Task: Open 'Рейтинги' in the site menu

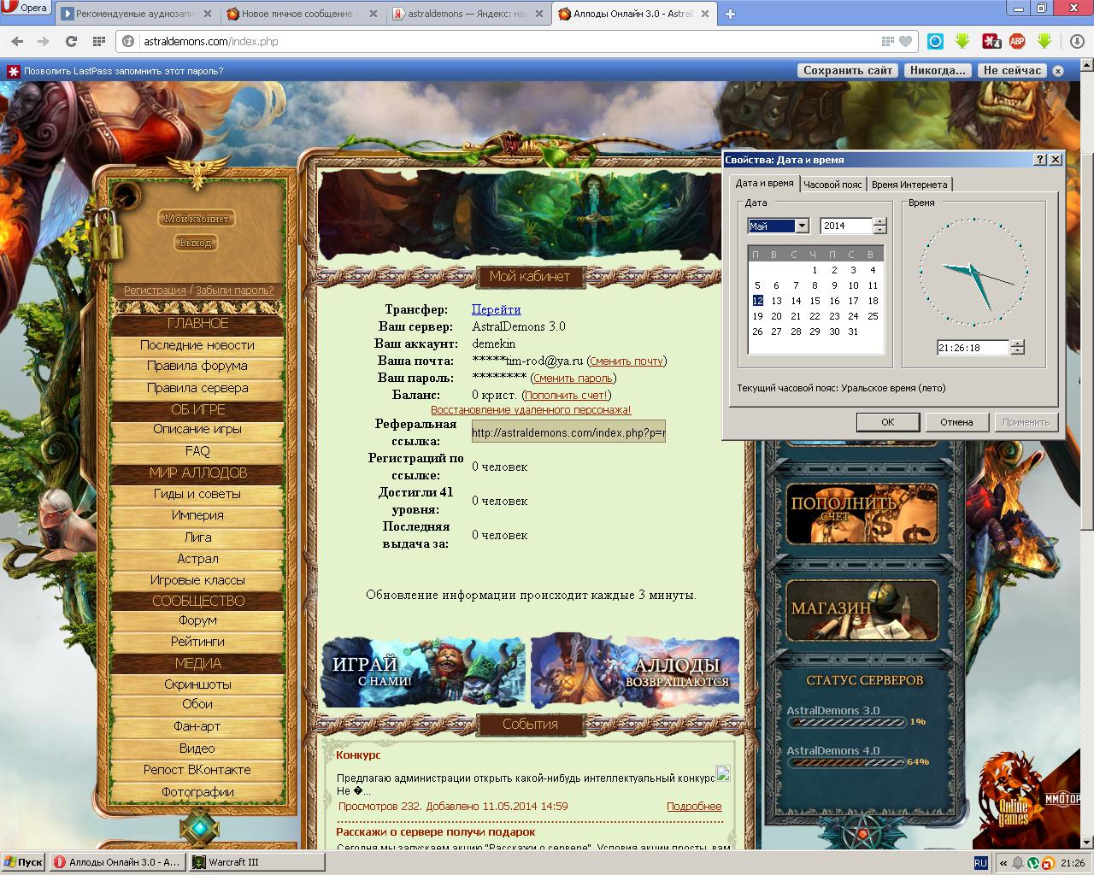Action: 197,641
